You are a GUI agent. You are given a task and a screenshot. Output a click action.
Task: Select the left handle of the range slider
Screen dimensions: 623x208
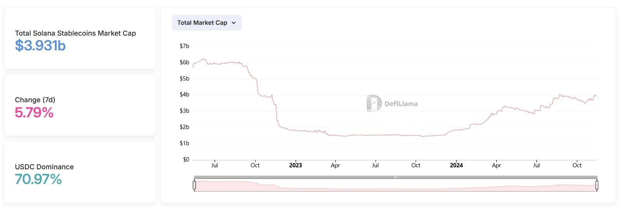point(194,185)
